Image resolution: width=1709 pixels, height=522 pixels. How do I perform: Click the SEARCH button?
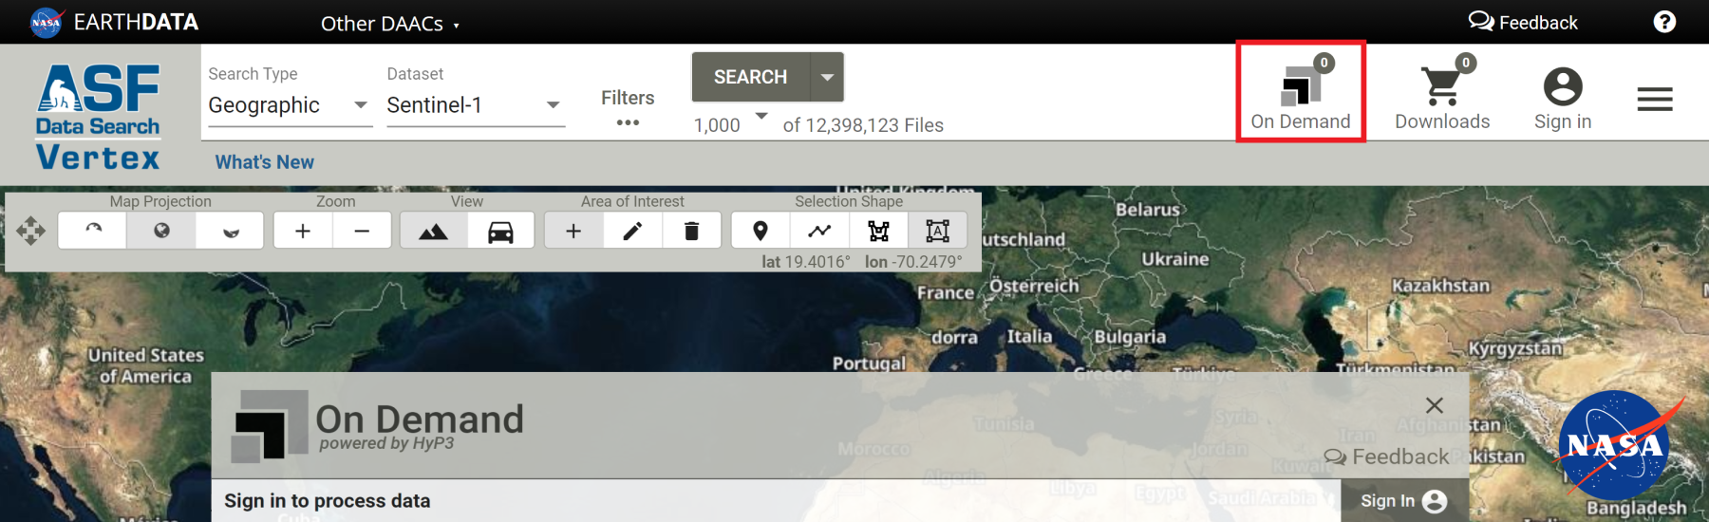pos(750,77)
